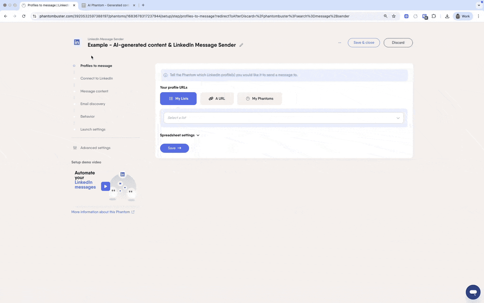The image size is (484, 303).
Task: Close the Profiles to message tab
Action: (74, 5)
